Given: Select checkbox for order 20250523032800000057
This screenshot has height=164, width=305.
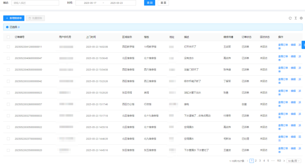Looking at the screenshot, I should click(8, 104).
